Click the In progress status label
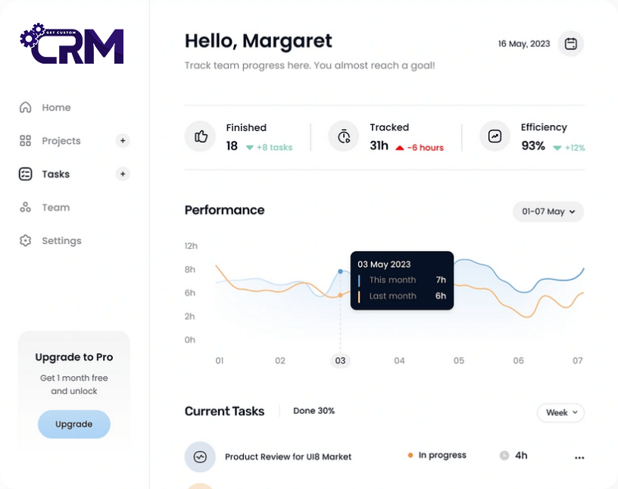Image resolution: width=618 pixels, height=489 pixels. pos(442,456)
